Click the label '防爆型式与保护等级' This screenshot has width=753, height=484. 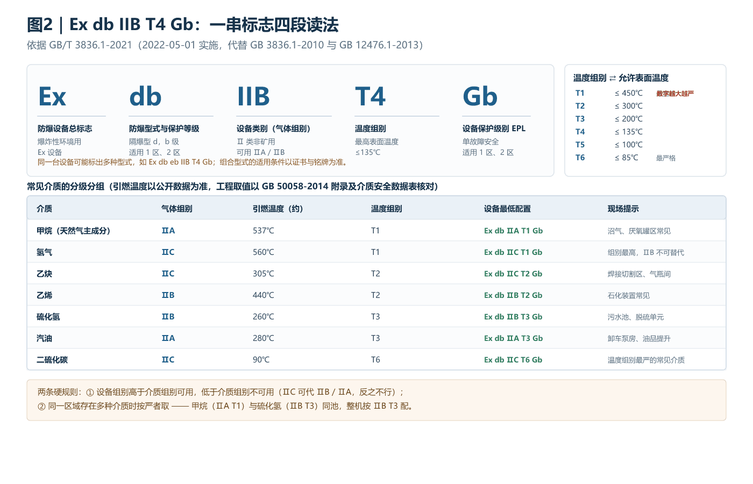(x=164, y=129)
